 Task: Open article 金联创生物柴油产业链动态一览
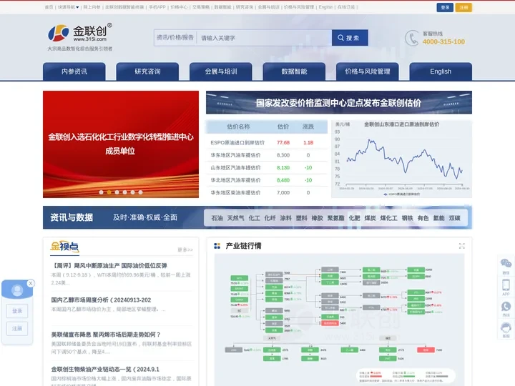click(x=105, y=370)
